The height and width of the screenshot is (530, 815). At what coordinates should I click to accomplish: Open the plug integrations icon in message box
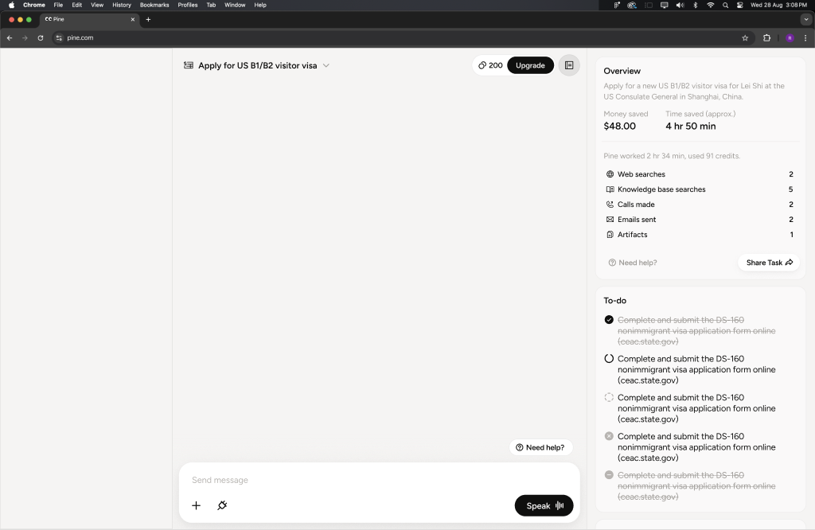pos(222,505)
